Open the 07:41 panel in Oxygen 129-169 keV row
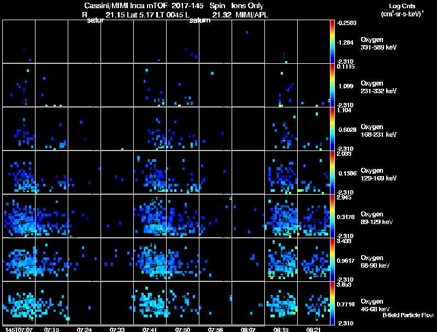 coord(150,172)
